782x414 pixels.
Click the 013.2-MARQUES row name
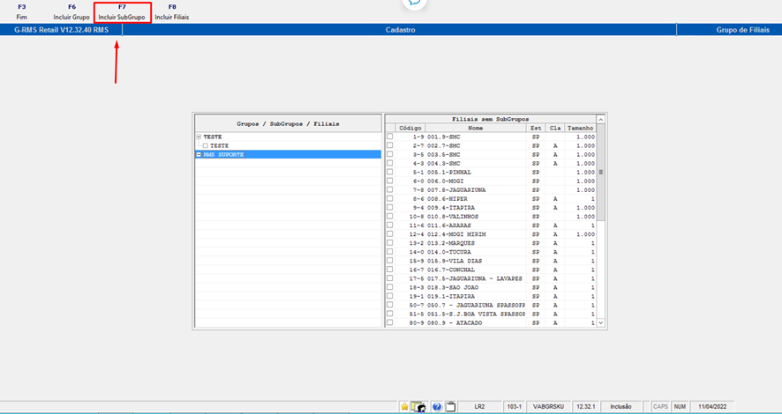[451, 243]
